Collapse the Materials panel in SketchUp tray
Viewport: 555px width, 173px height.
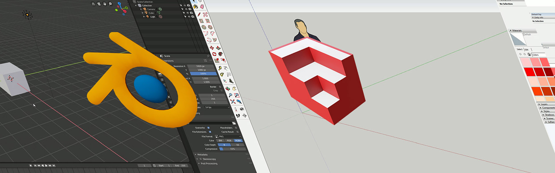tap(511, 30)
